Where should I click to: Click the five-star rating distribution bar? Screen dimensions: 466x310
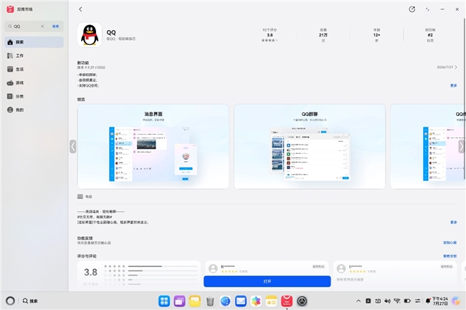click(163, 266)
